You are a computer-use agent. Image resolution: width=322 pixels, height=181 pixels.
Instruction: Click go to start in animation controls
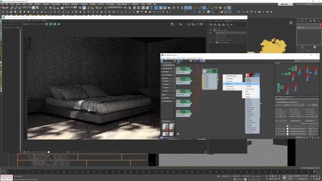point(267,176)
